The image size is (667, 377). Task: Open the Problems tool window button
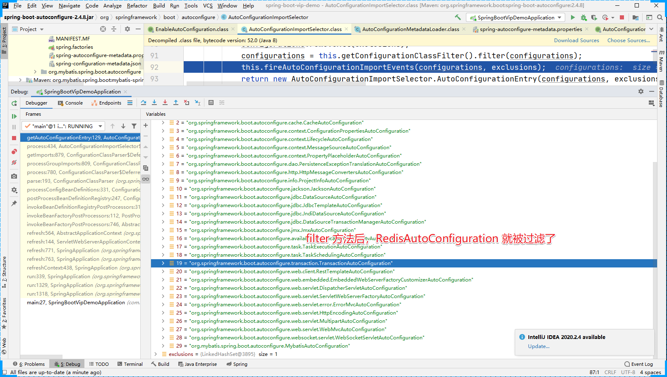(29, 364)
